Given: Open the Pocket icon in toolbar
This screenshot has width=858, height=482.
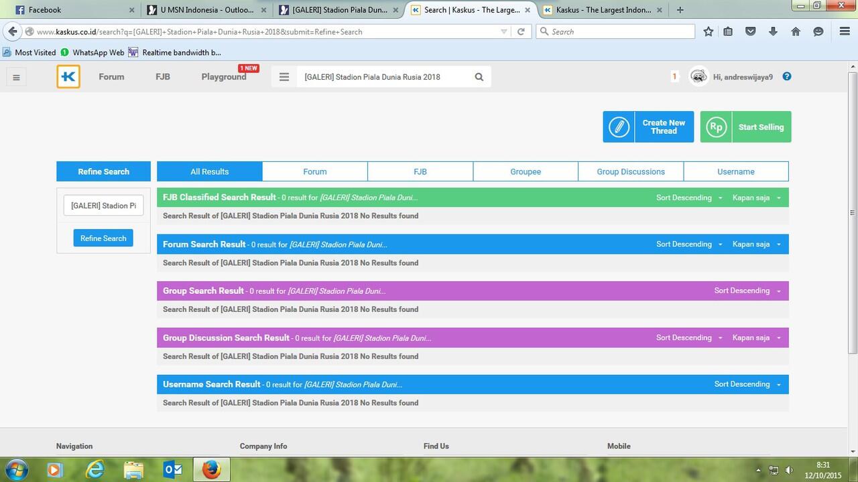Looking at the screenshot, I should [x=751, y=31].
